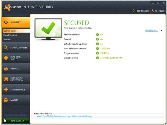Click the Summary eye icon
The width and height of the screenshot is (167, 125).
pos(6,22)
